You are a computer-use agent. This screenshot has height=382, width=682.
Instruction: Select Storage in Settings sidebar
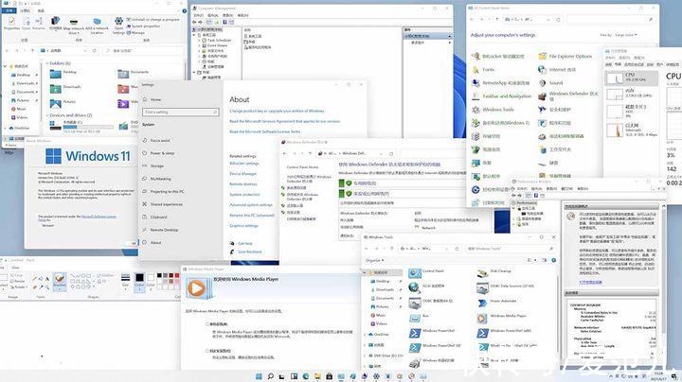(x=157, y=166)
